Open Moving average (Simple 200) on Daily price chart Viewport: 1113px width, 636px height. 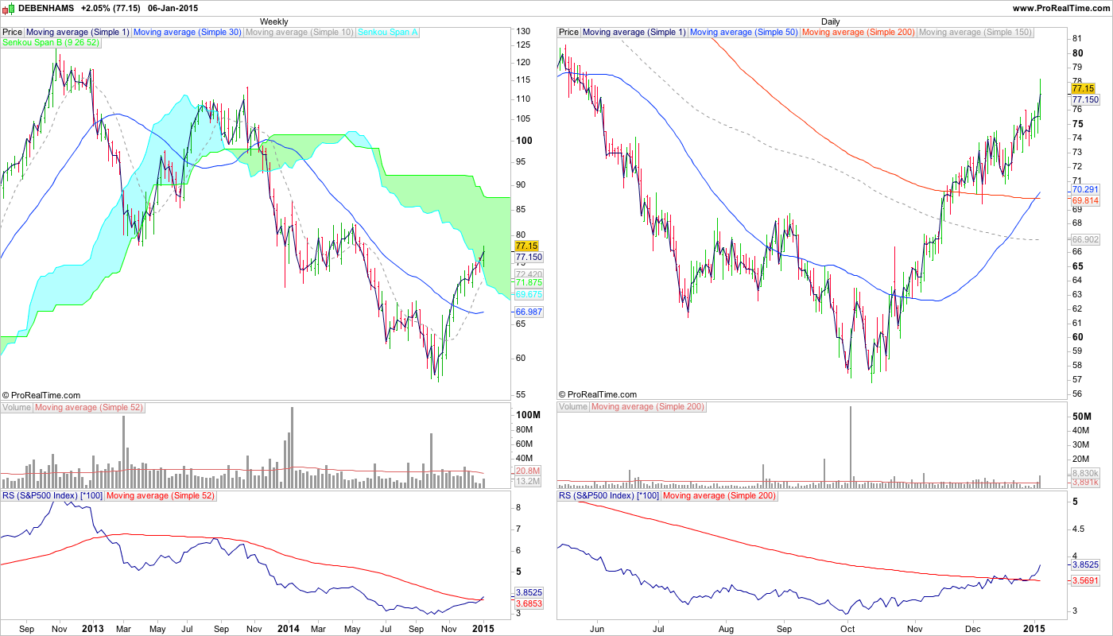tap(859, 33)
